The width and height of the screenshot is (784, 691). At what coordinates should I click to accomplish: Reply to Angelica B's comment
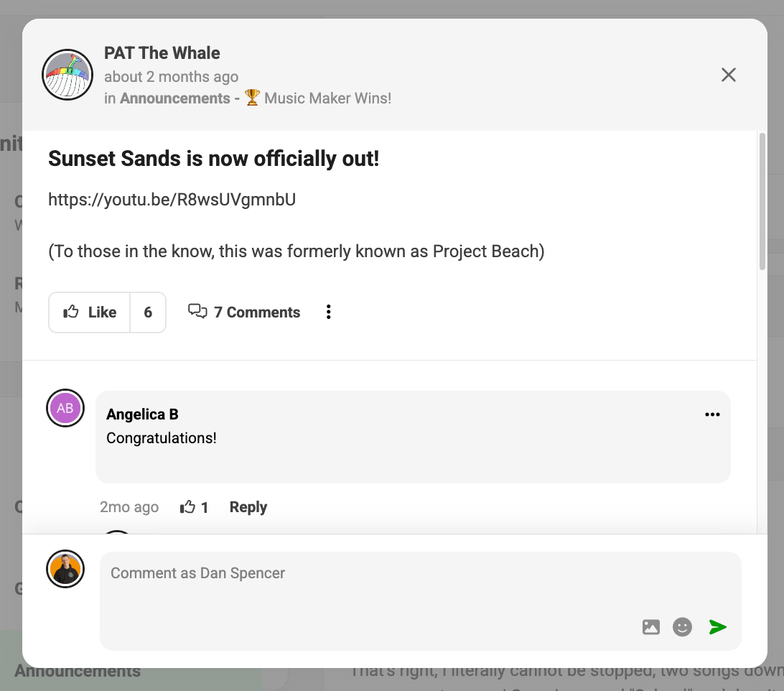point(248,507)
